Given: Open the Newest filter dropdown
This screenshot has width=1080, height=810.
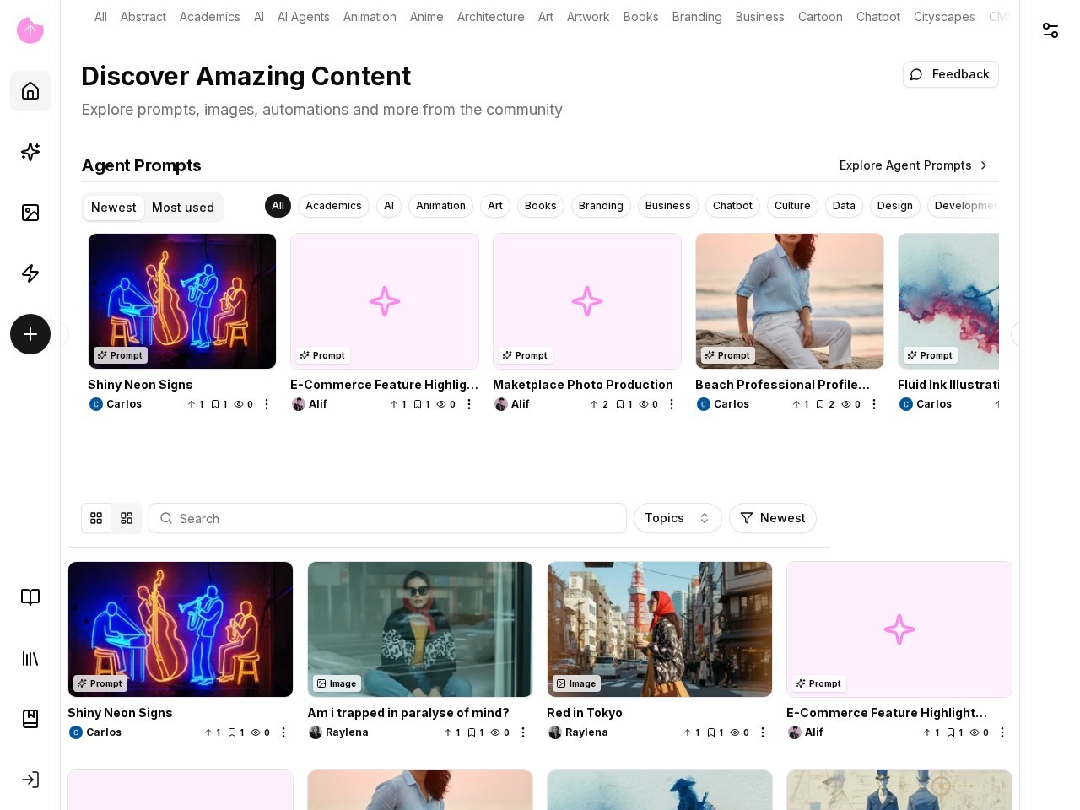Looking at the screenshot, I should 773,518.
